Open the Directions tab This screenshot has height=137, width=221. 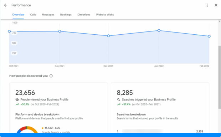point(84,15)
